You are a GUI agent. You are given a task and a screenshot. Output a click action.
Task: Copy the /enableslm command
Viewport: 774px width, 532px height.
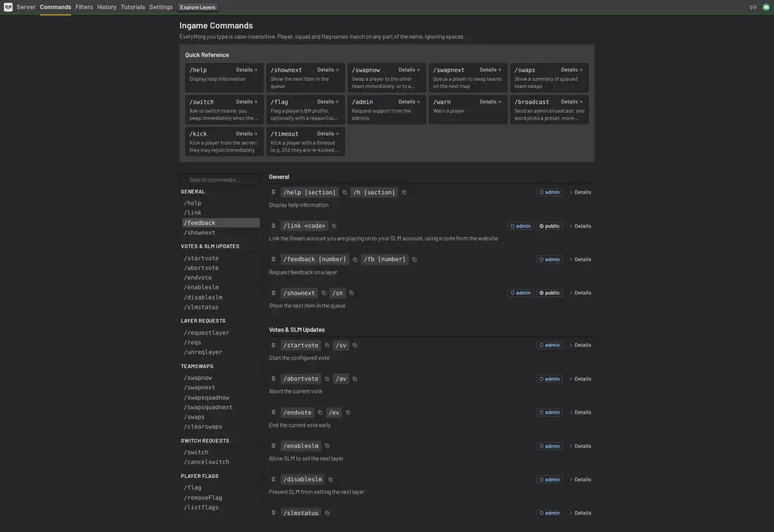[326, 446]
